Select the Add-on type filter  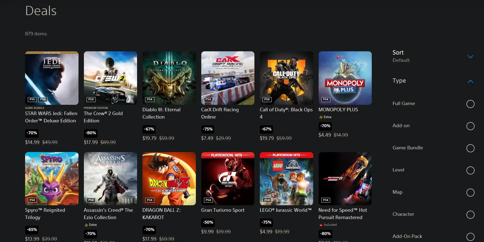pos(470,126)
